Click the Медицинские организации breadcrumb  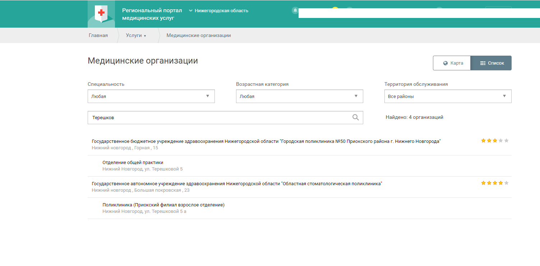pyautogui.click(x=198, y=36)
